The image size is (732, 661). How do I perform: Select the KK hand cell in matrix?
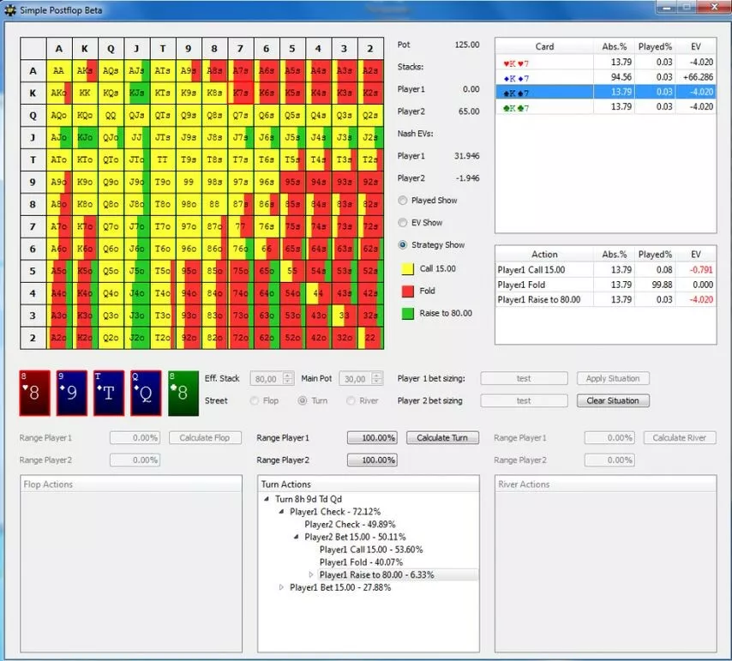85,93
